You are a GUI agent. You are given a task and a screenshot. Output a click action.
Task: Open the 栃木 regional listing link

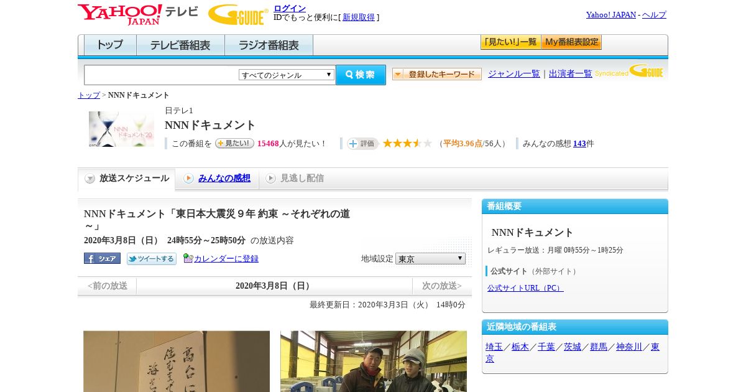[x=520, y=347]
